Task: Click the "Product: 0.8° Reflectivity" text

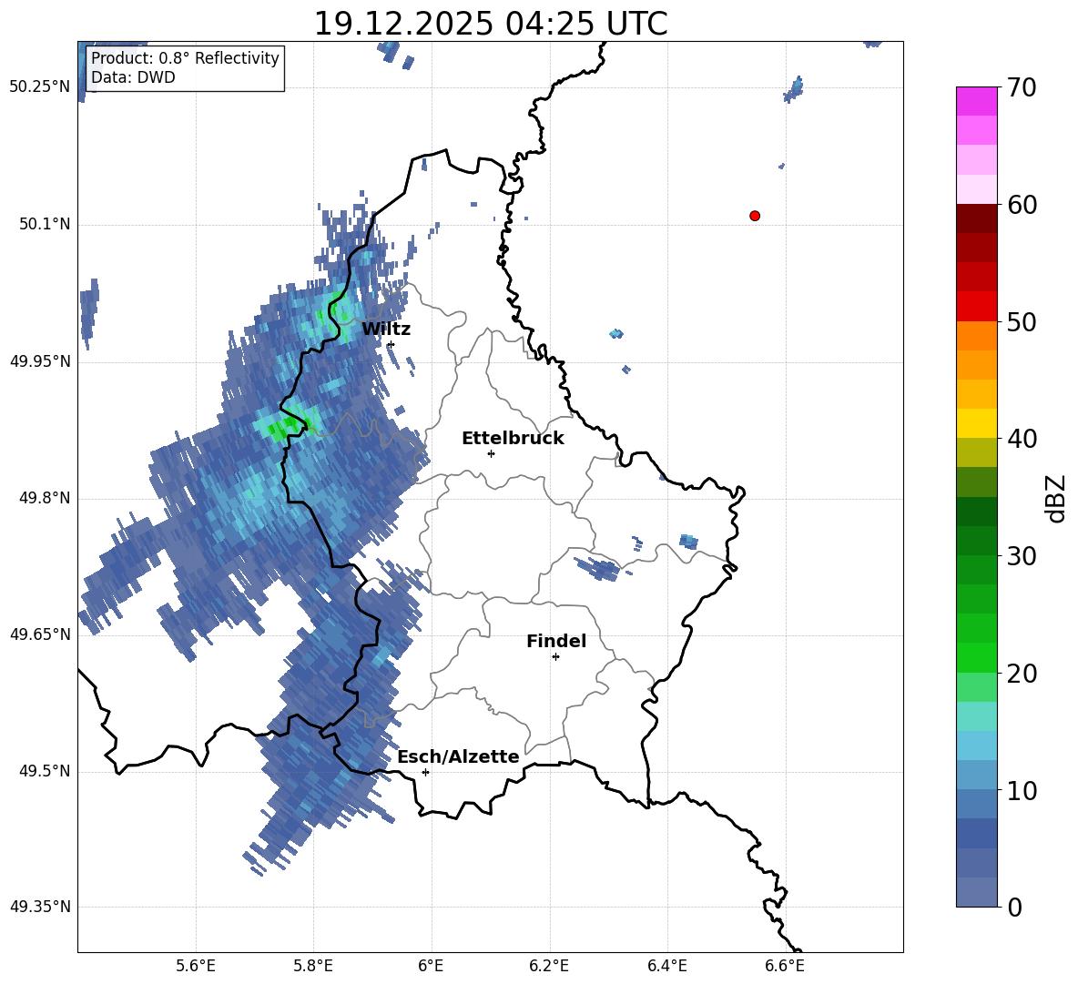Action: pos(185,57)
